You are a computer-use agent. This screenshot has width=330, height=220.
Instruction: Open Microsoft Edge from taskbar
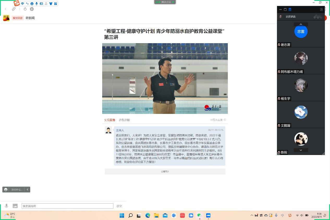point(148,215)
